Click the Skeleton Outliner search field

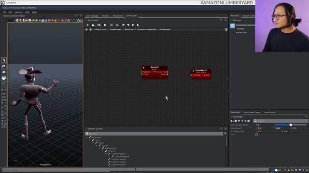coord(154,134)
